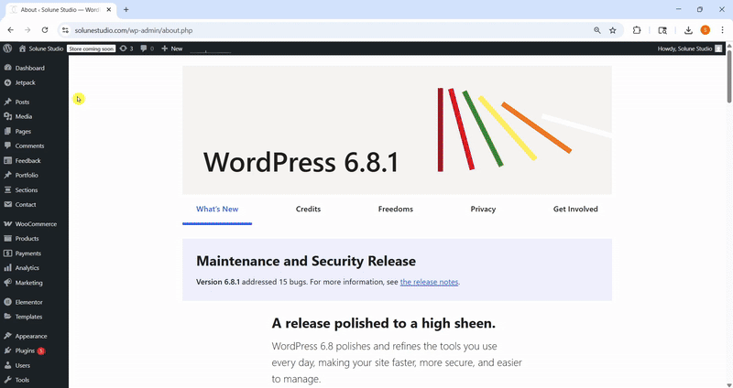Click the plus New content button
The image size is (733, 388).
(x=172, y=48)
